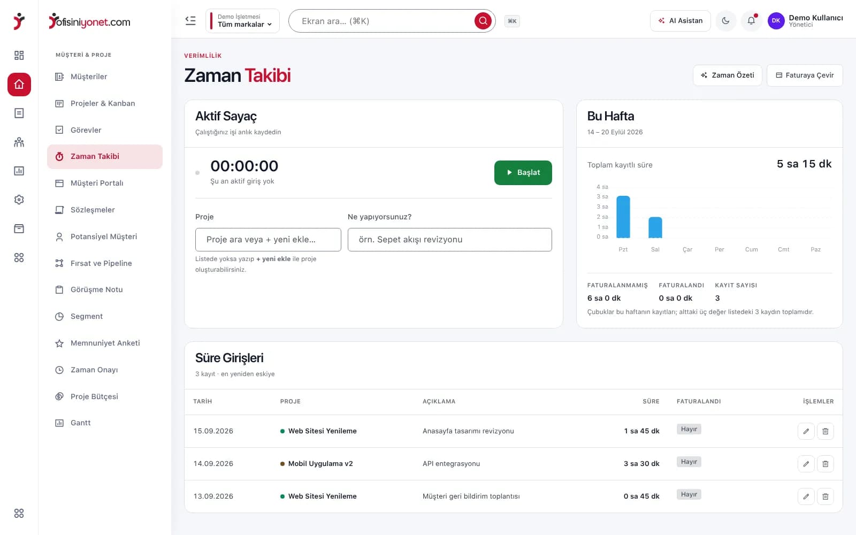
Task: Open the Tüm markalar brand dropdown
Action: point(242,21)
